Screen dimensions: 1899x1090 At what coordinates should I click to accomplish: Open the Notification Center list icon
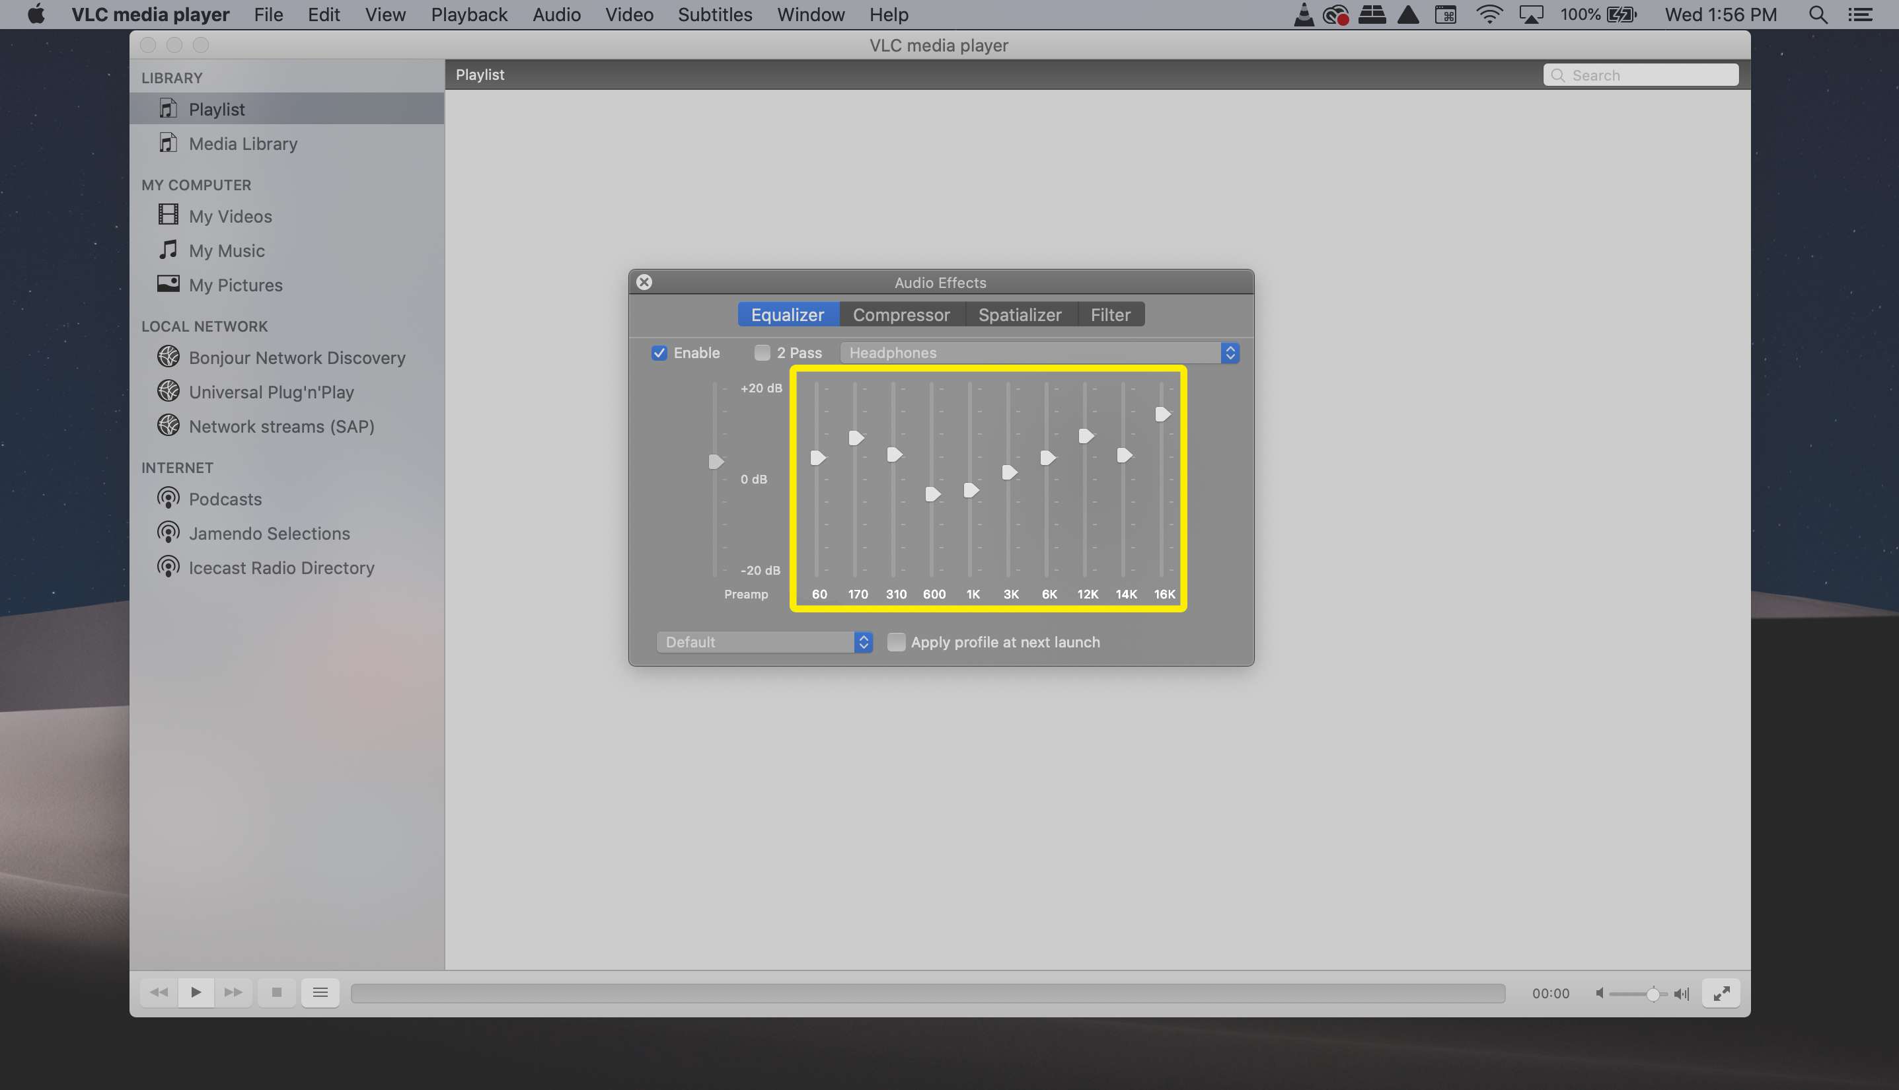1859,15
